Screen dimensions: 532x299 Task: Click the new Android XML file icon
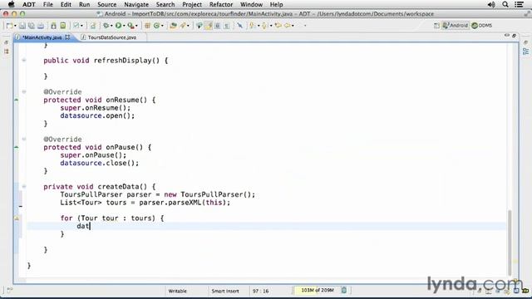[x=92, y=26]
